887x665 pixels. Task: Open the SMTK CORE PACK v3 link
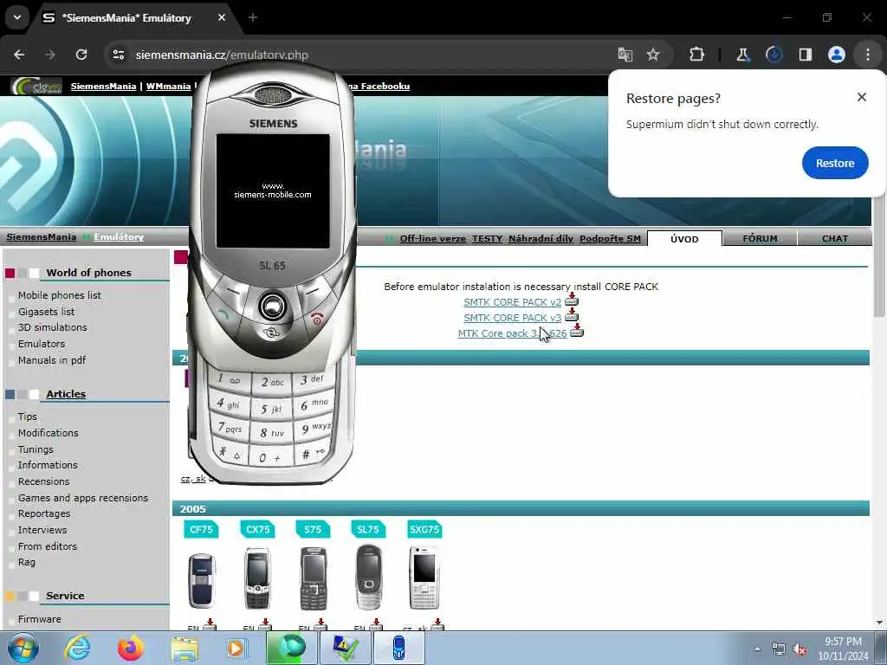point(513,318)
